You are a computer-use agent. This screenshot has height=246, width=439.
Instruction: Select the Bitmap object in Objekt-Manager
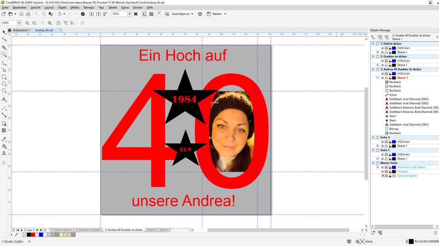[393, 129]
